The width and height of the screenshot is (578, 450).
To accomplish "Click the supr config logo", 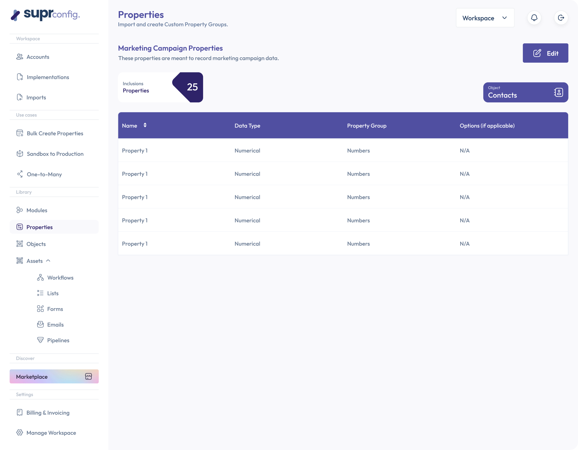I will coord(45,15).
